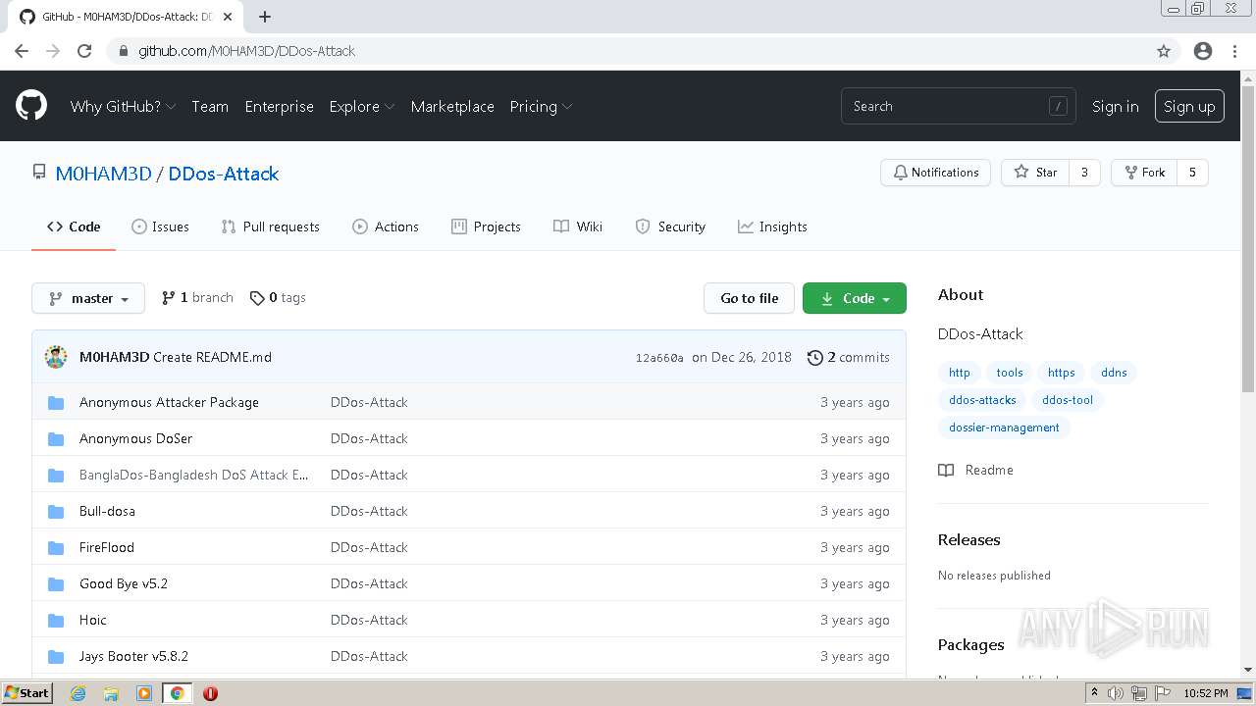Click the Notifications button
The width and height of the screenshot is (1256, 706).
tap(935, 173)
